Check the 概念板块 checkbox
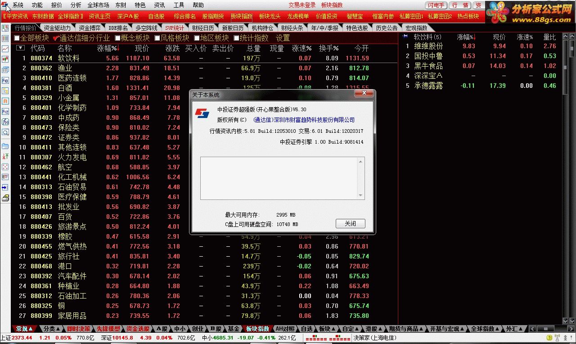Image resolution: width=576 pixels, height=344 pixels. click(117, 38)
